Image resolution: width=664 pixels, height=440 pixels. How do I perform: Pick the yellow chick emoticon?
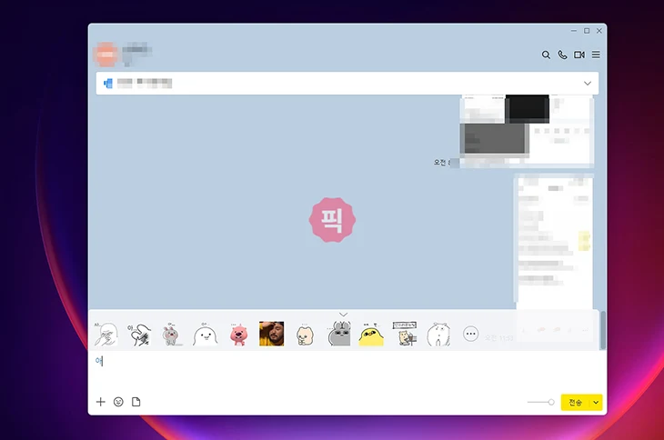pyautogui.click(x=371, y=335)
